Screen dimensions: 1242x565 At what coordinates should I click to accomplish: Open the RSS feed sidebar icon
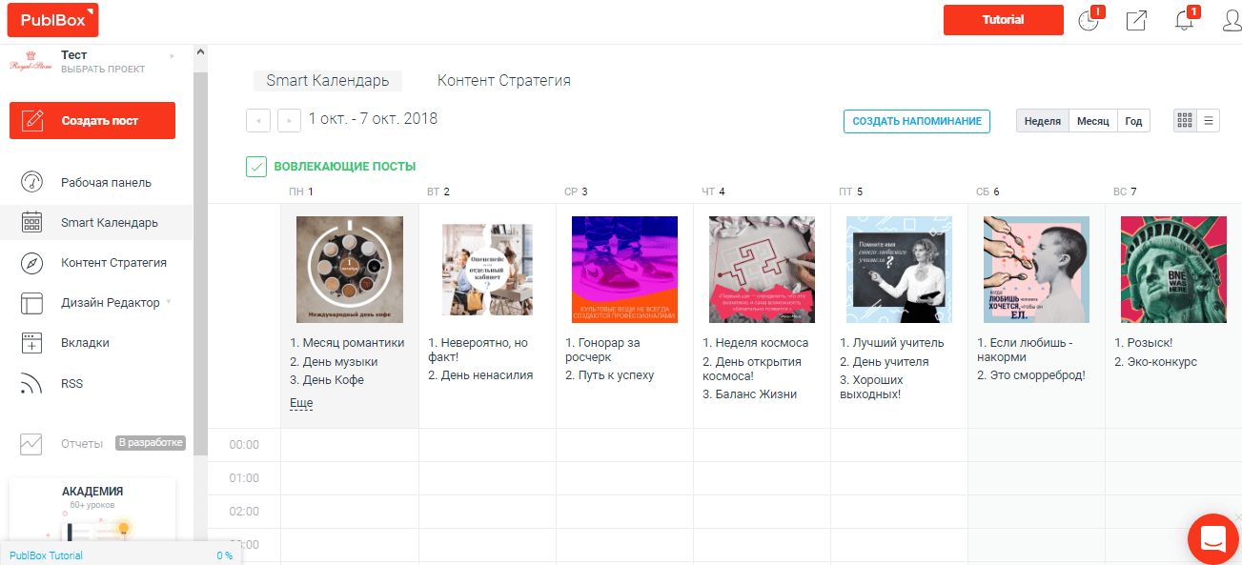click(32, 384)
